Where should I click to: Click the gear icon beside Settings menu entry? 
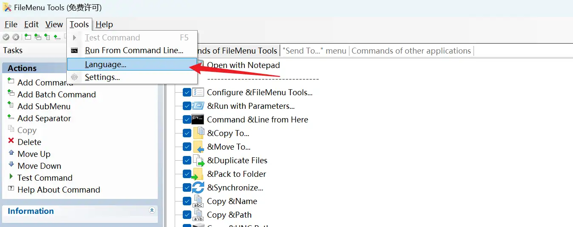pos(75,77)
